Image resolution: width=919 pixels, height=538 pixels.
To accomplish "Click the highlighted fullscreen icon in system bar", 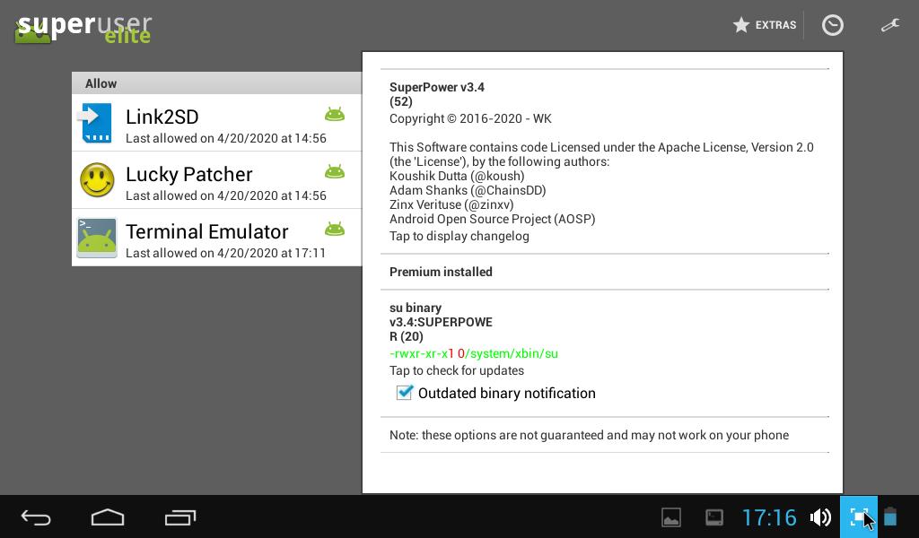I will [x=859, y=517].
